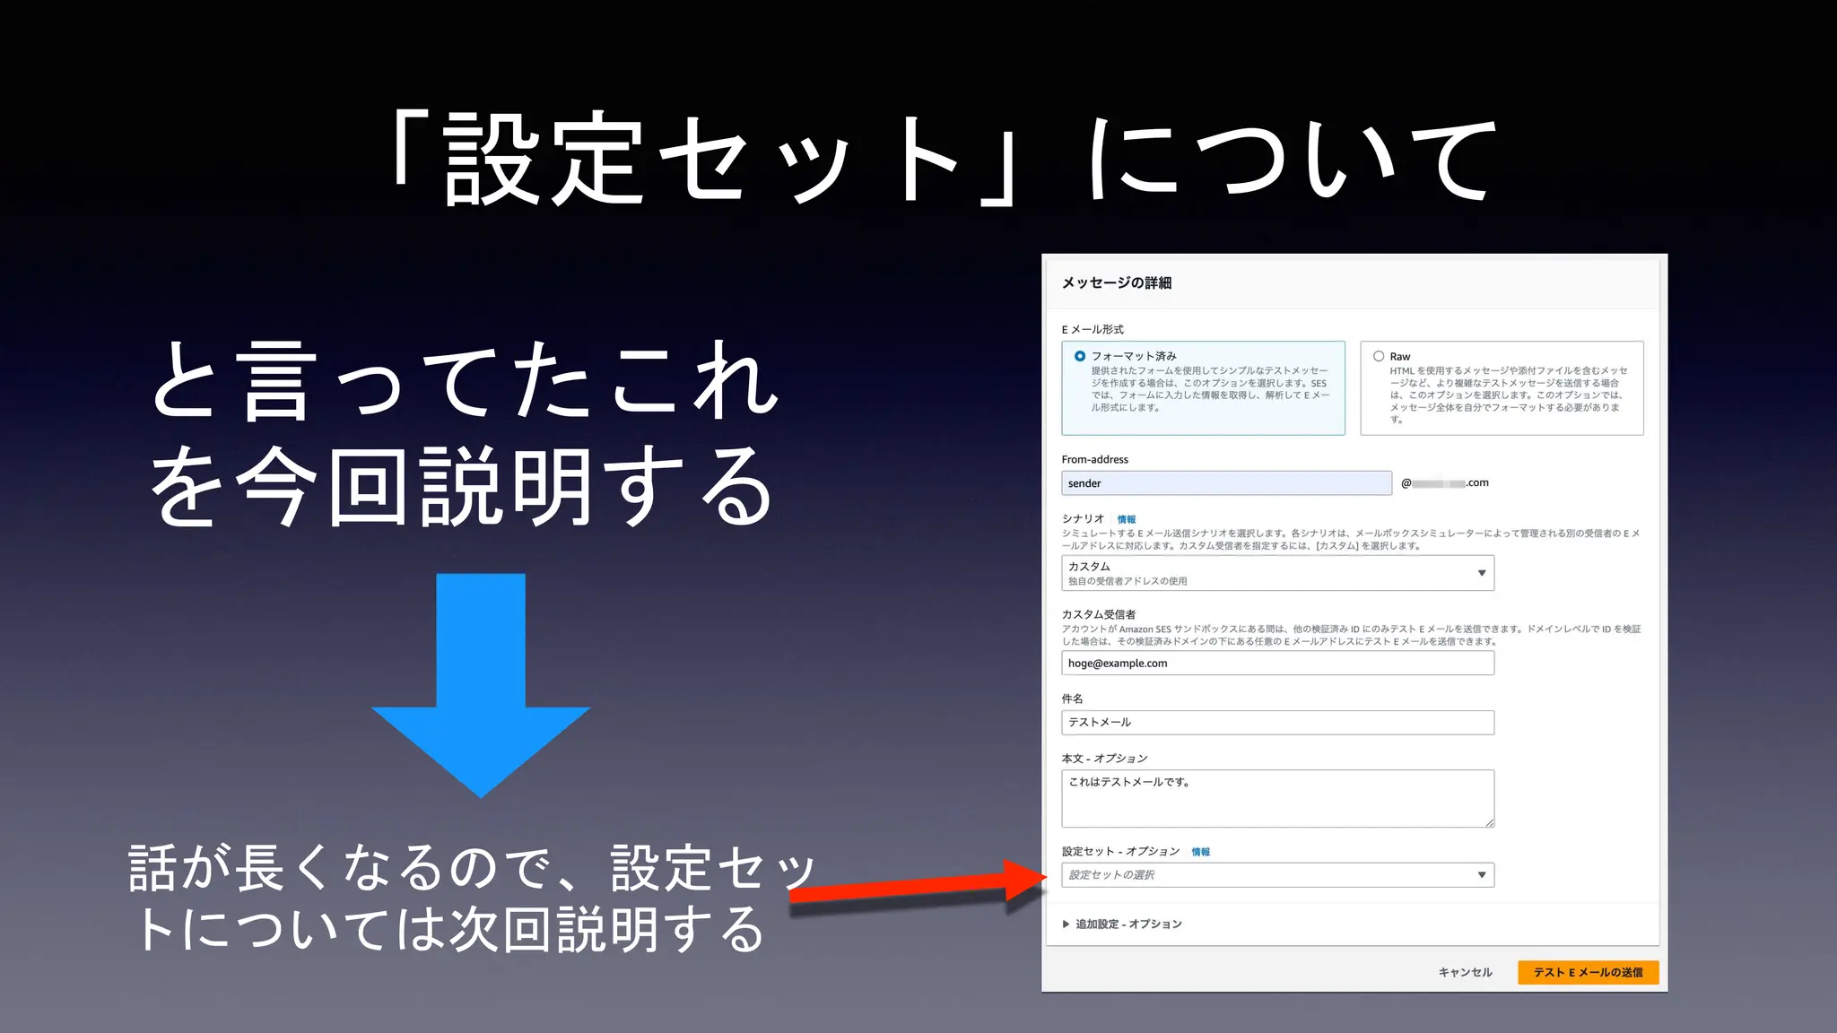The width and height of the screenshot is (1837, 1033).
Task: Click the 設定セット 情報 link
Action: coord(1200,852)
